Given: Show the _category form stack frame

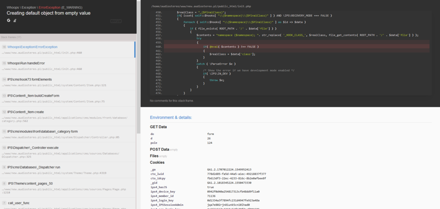Looking at the screenshot, I should tap(42, 131).
